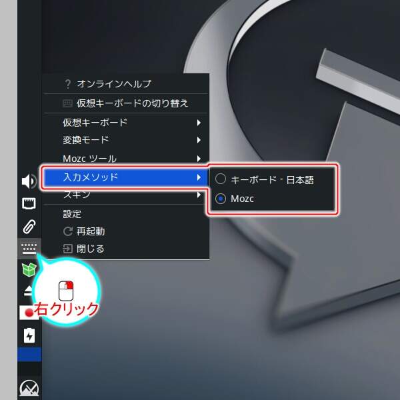
Task: Select the Mozc radio button
Action: (x=221, y=199)
